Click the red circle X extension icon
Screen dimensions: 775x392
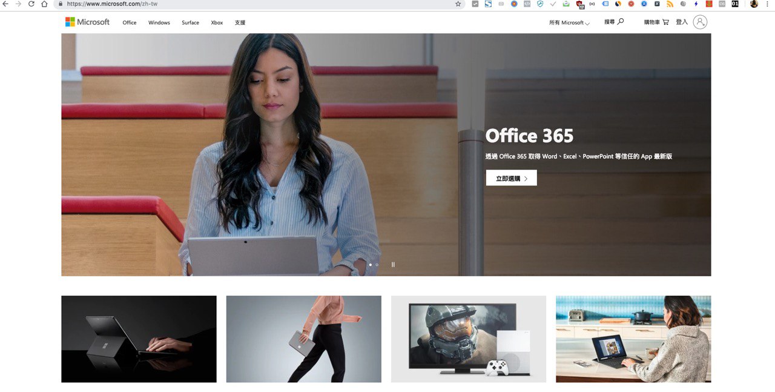pyautogui.click(x=631, y=4)
